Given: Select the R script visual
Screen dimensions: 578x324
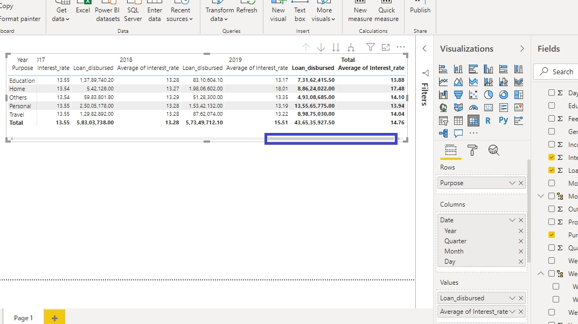Looking at the screenshot, I should click(x=489, y=121).
